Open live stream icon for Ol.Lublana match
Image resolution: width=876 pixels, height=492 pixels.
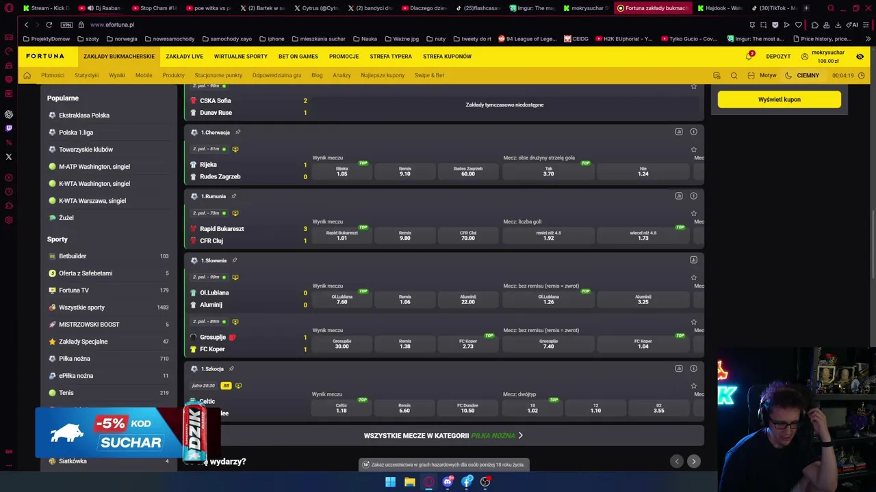pos(235,277)
